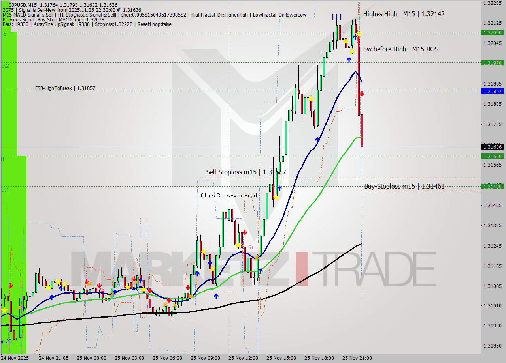Click the orange X marker near the 25 Nov 15:00 pullback
506x363 pixels.
pyautogui.click(x=257, y=258)
